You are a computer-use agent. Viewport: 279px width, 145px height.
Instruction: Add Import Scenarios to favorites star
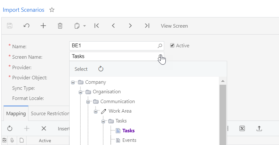click(x=52, y=10)
